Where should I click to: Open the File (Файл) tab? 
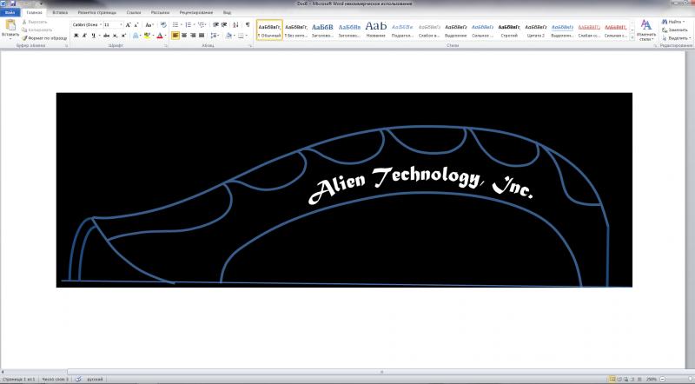[10, 12]
